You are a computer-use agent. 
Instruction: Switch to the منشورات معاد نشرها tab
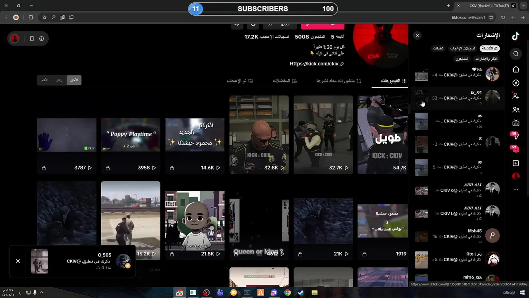[x=339, y=81]
